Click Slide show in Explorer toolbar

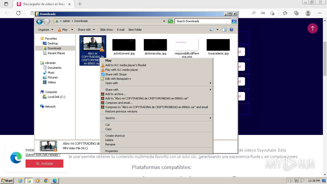pos(106,30)
